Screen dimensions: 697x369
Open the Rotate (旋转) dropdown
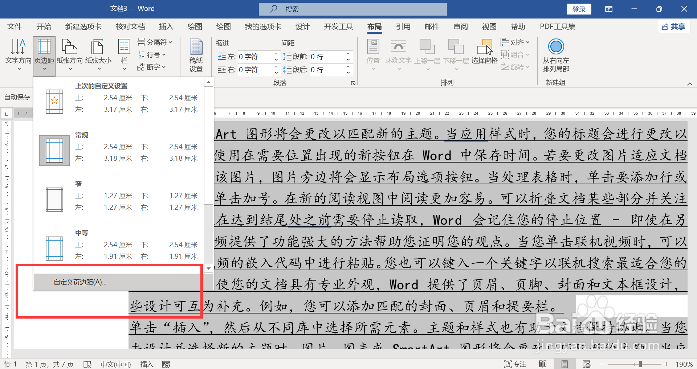[515, 67]
